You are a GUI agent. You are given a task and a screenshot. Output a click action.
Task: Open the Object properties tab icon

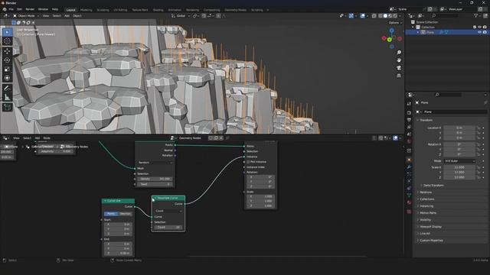pos(409,160)
